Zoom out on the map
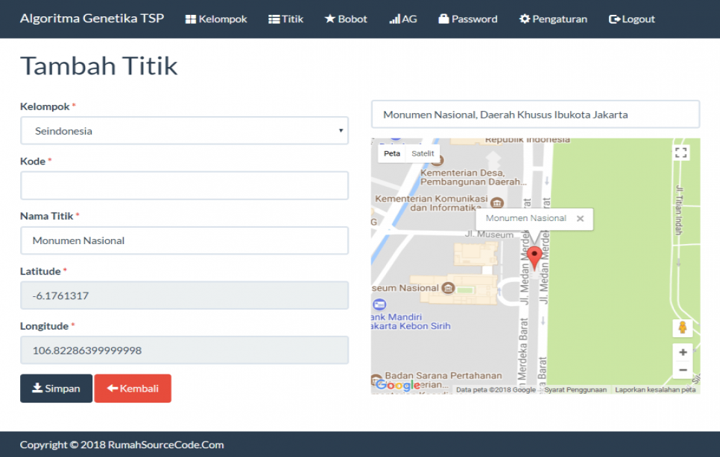720x457 pixels. pos(682,370)
